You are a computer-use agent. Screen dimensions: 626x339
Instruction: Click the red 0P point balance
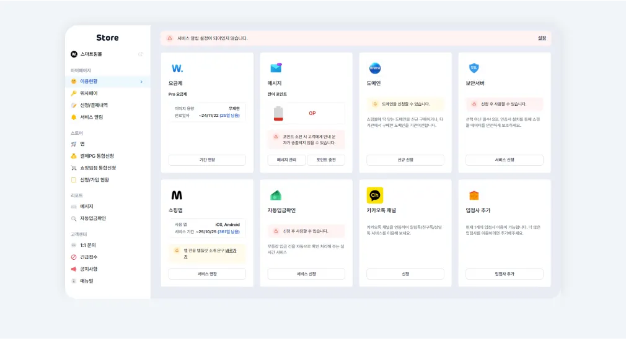pos(312,114)
